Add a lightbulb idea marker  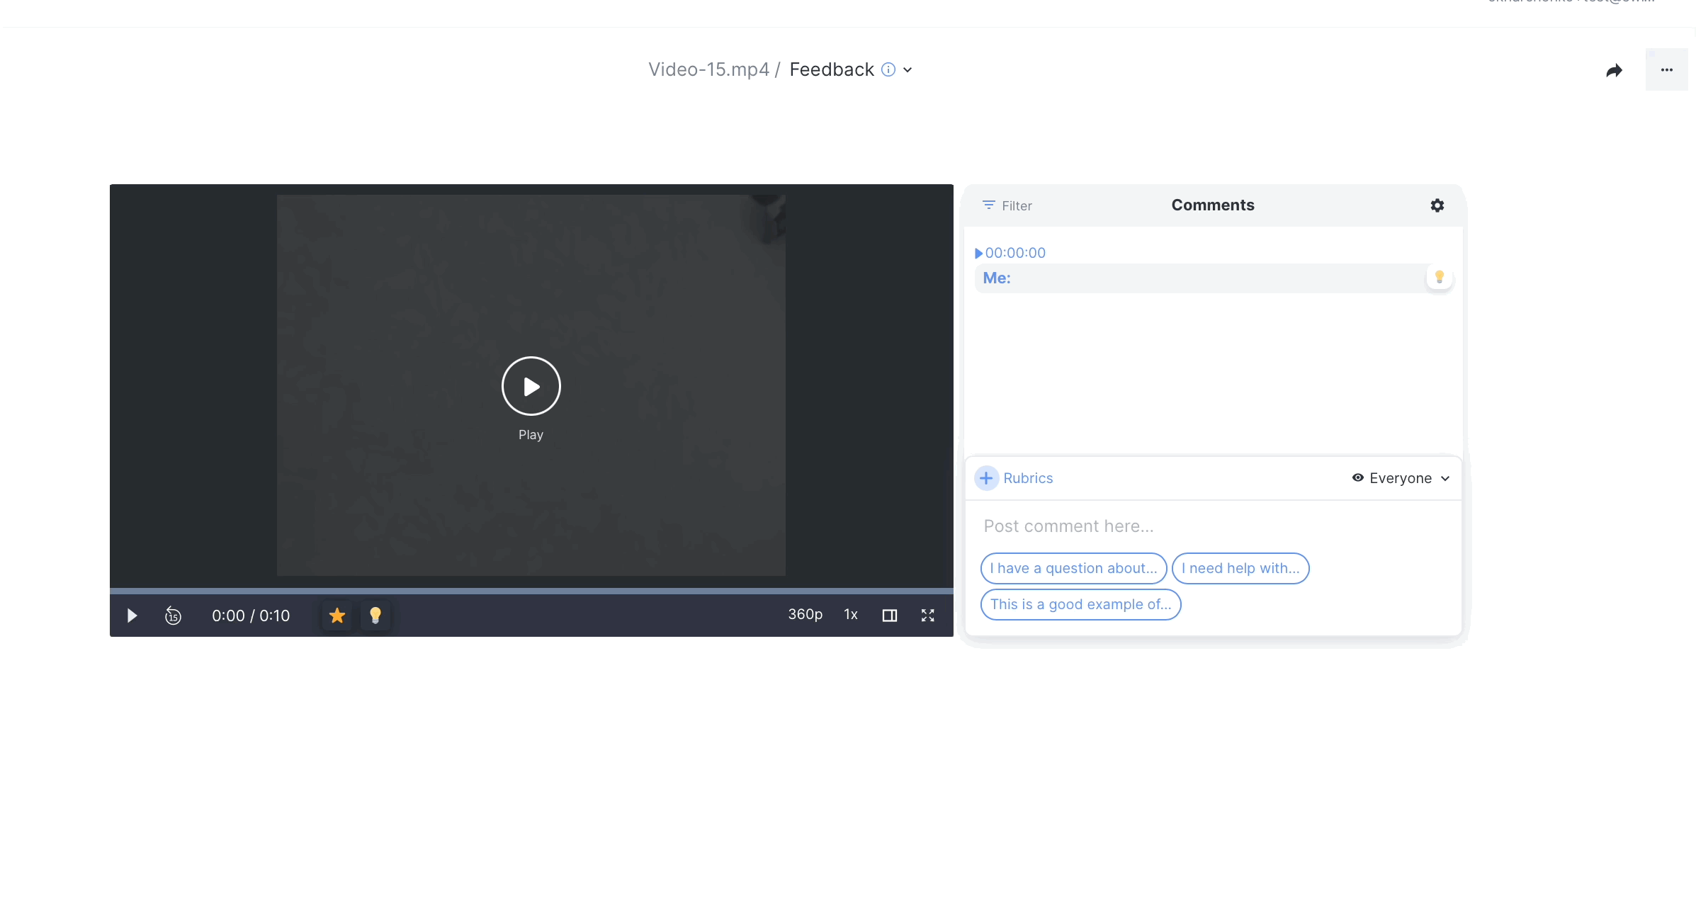375,616
